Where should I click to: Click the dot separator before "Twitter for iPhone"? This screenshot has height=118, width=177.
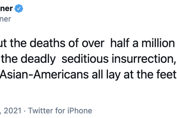(25, 111)
